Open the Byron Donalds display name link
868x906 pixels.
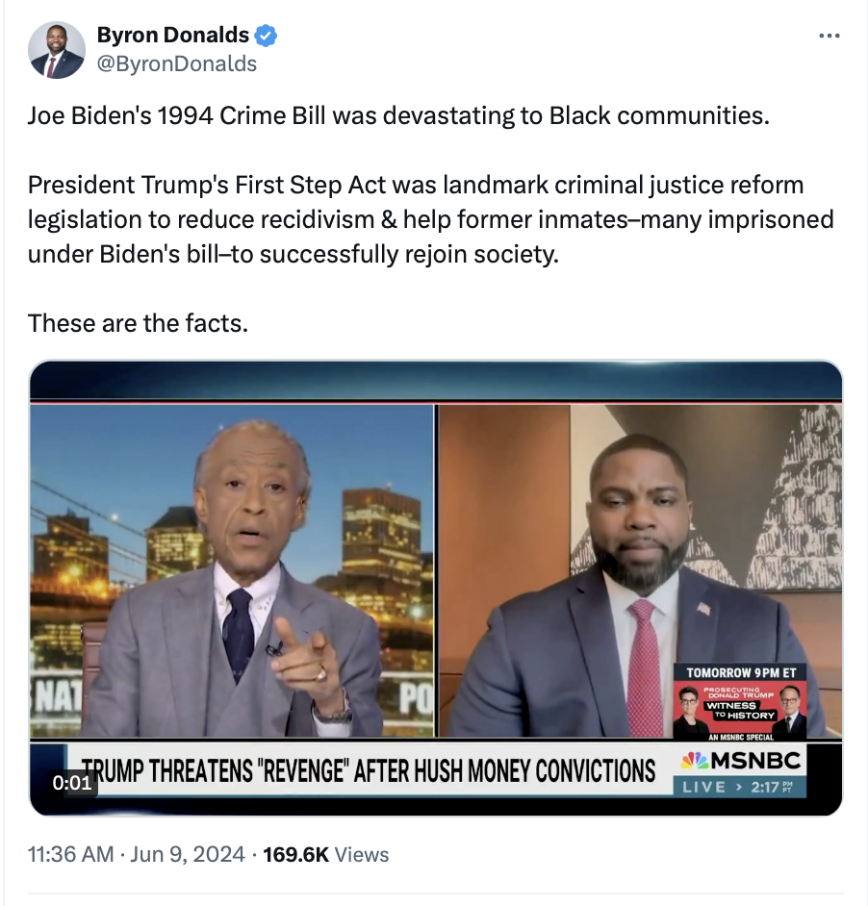[173, 36]
